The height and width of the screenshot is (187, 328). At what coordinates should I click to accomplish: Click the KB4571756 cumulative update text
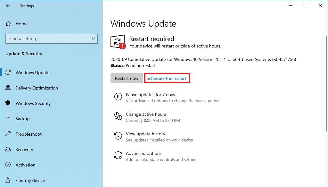[x=203, y=59]
